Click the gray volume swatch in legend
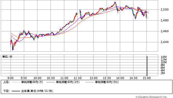This screenshot has width=173, height=98. (x=16, y=91)
